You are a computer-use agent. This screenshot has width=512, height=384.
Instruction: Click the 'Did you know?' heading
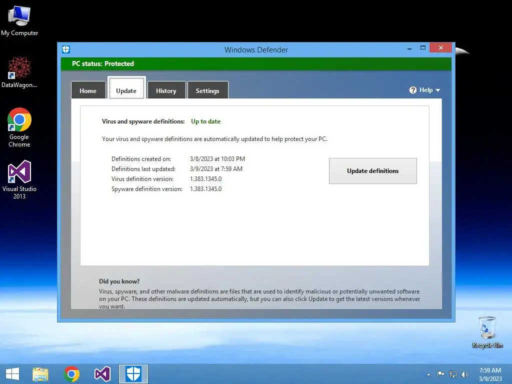119,281
